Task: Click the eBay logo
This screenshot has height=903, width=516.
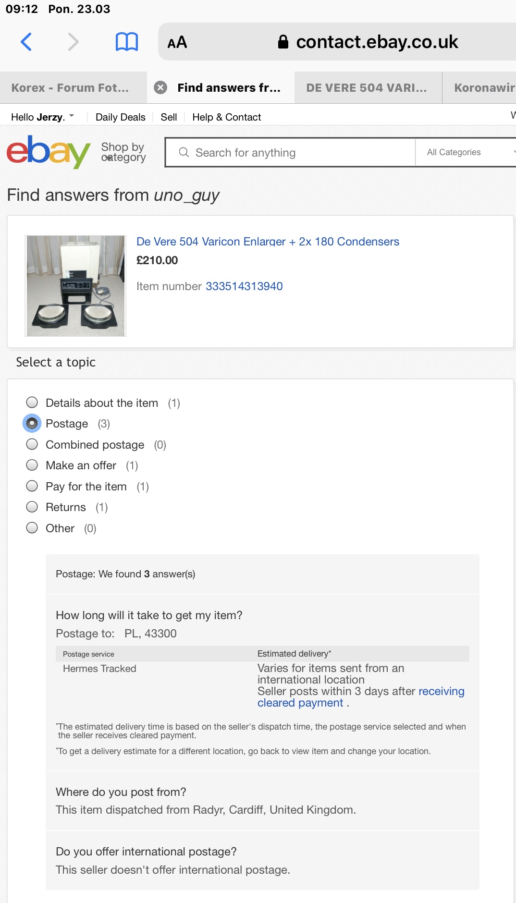Action: (48, 152)
